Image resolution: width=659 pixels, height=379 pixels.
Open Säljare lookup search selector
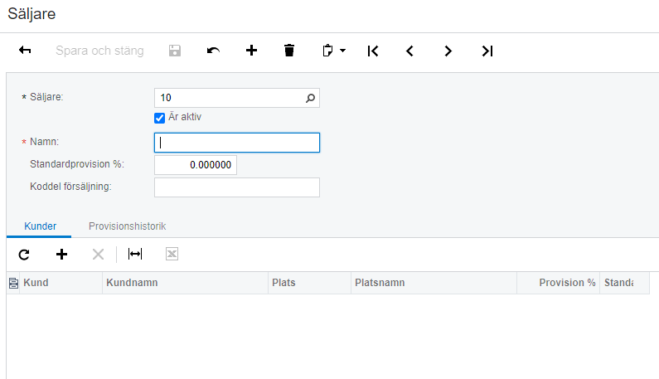(310, 98)
